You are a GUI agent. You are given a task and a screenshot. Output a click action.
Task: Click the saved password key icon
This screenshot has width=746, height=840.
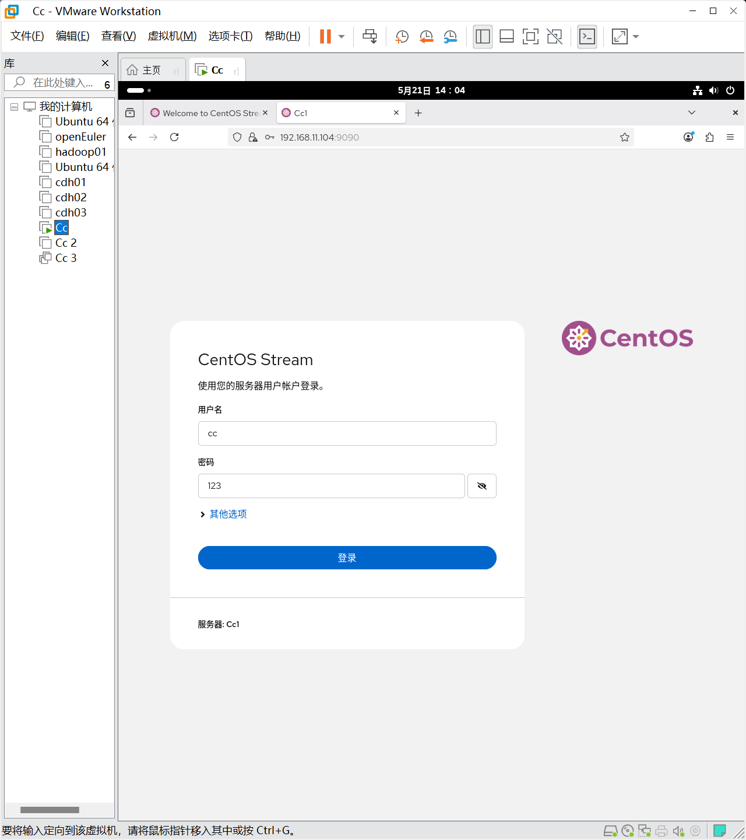pos(269,137)
